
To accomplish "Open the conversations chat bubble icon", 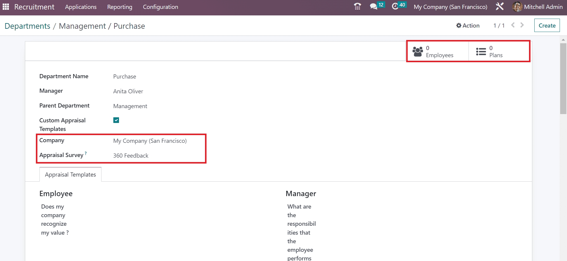I will 373,7.
